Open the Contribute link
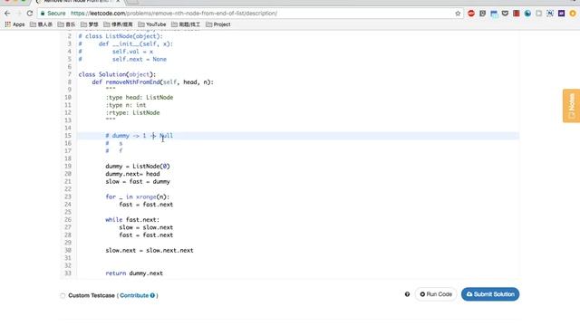This screenshot has height=326, width=580. 134,295
